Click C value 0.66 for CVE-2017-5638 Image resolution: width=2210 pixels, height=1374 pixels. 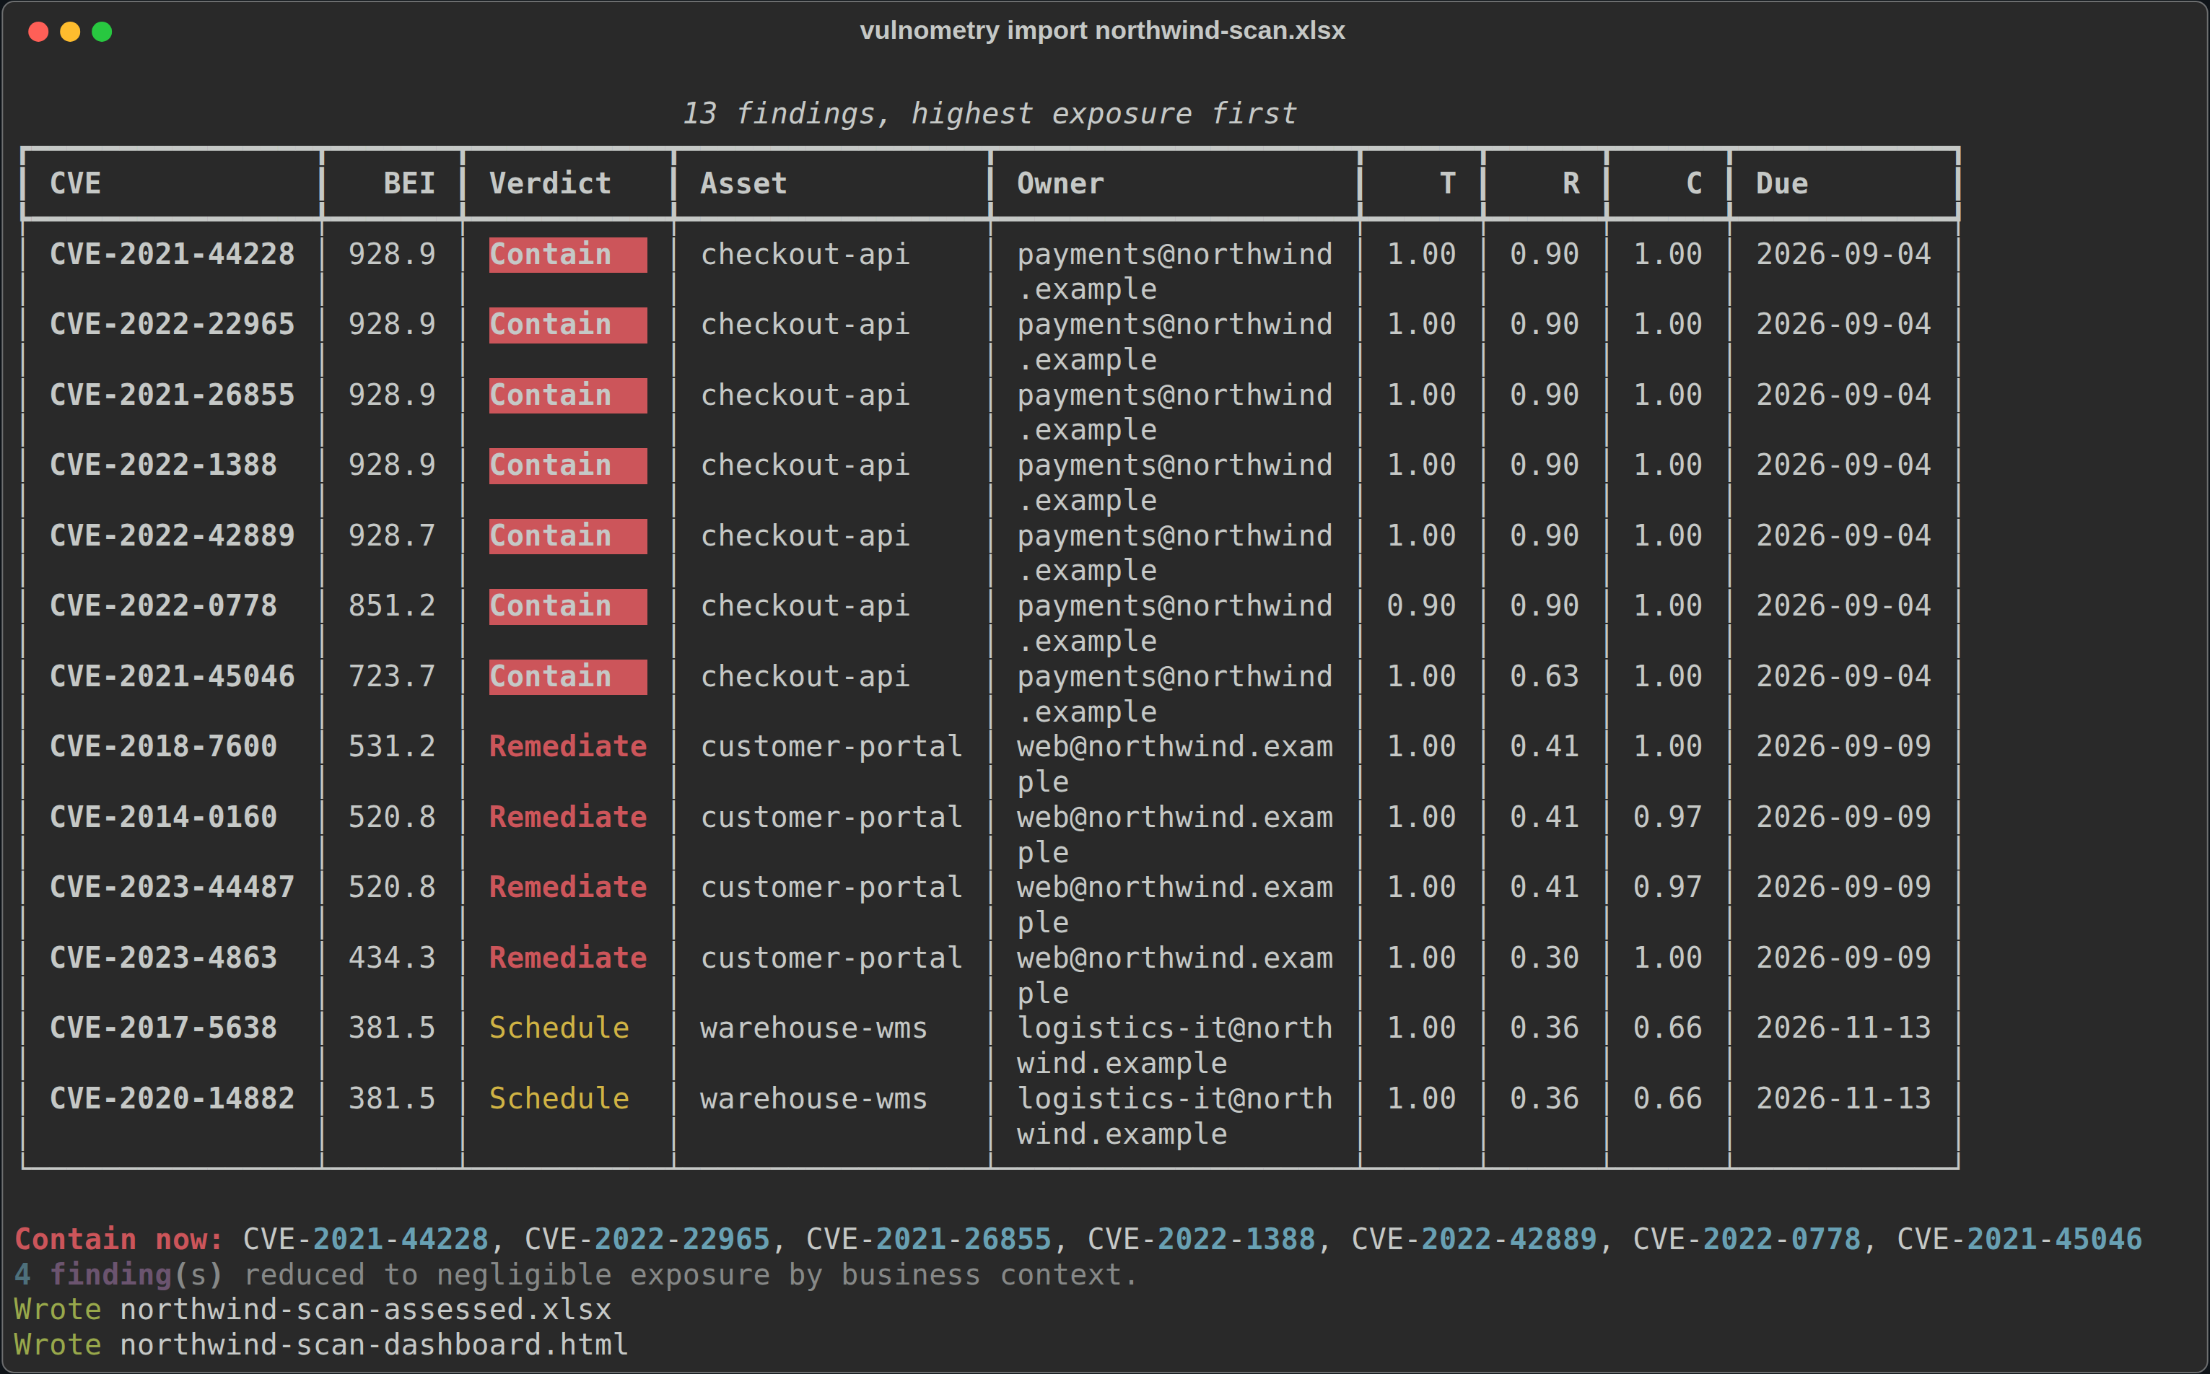(1667, 1028)
